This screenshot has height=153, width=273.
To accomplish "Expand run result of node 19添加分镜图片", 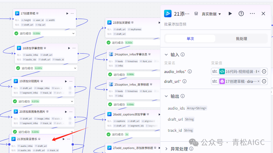I will pyautogui.click(x=72, y=101).
